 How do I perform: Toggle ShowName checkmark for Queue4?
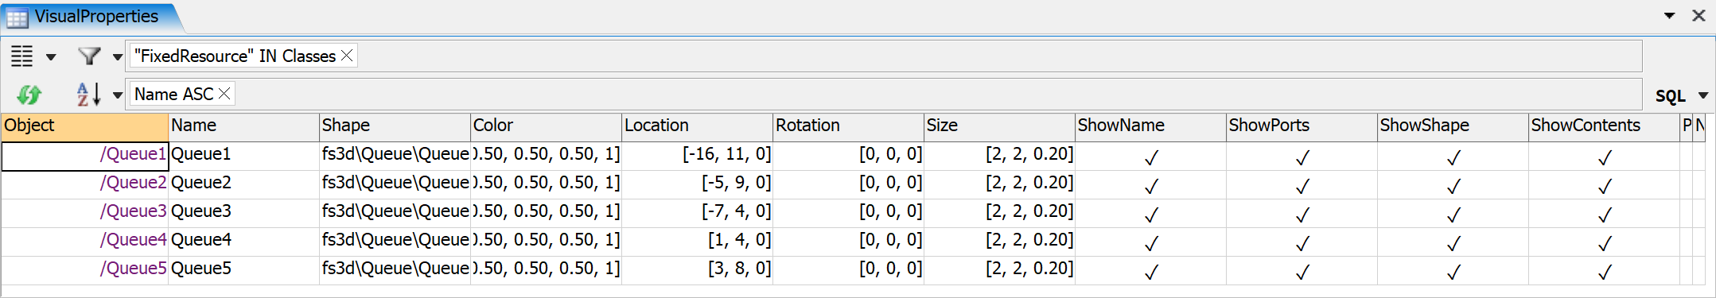(x=1151, y=243)
